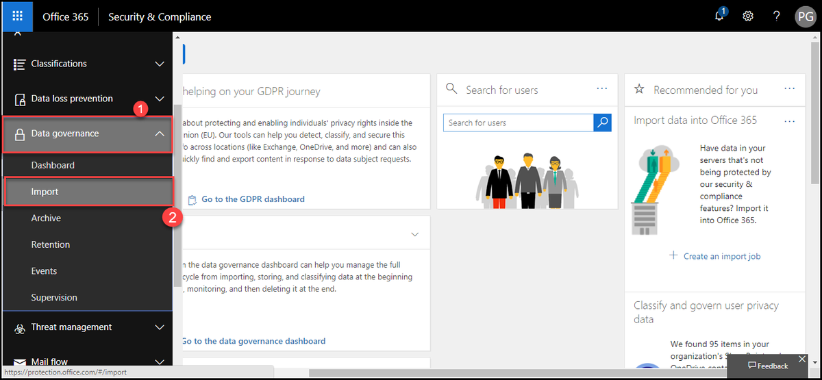Click the star icon beside Recommended for you
Viewport: 822px width, 380px height.
point(639,89)
